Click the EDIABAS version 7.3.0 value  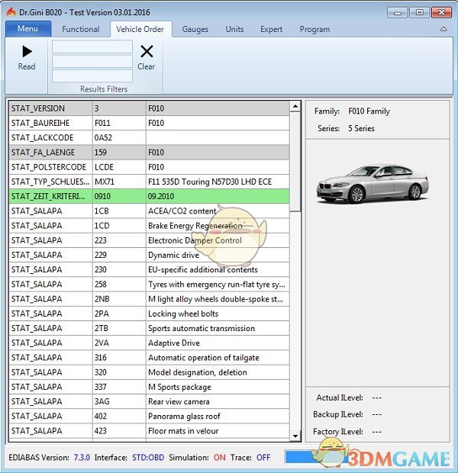click(x=82, y=457)
